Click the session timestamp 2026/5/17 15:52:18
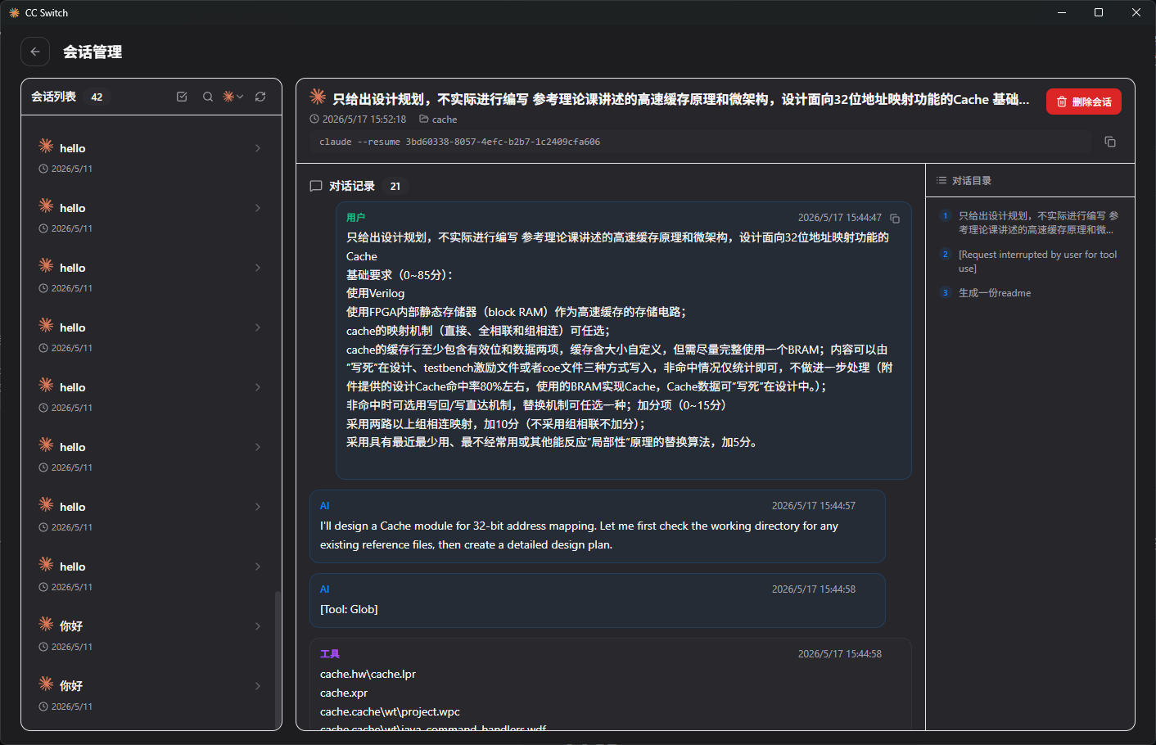The width and height of the screenshot is (1156, 745). click(358, 120)
